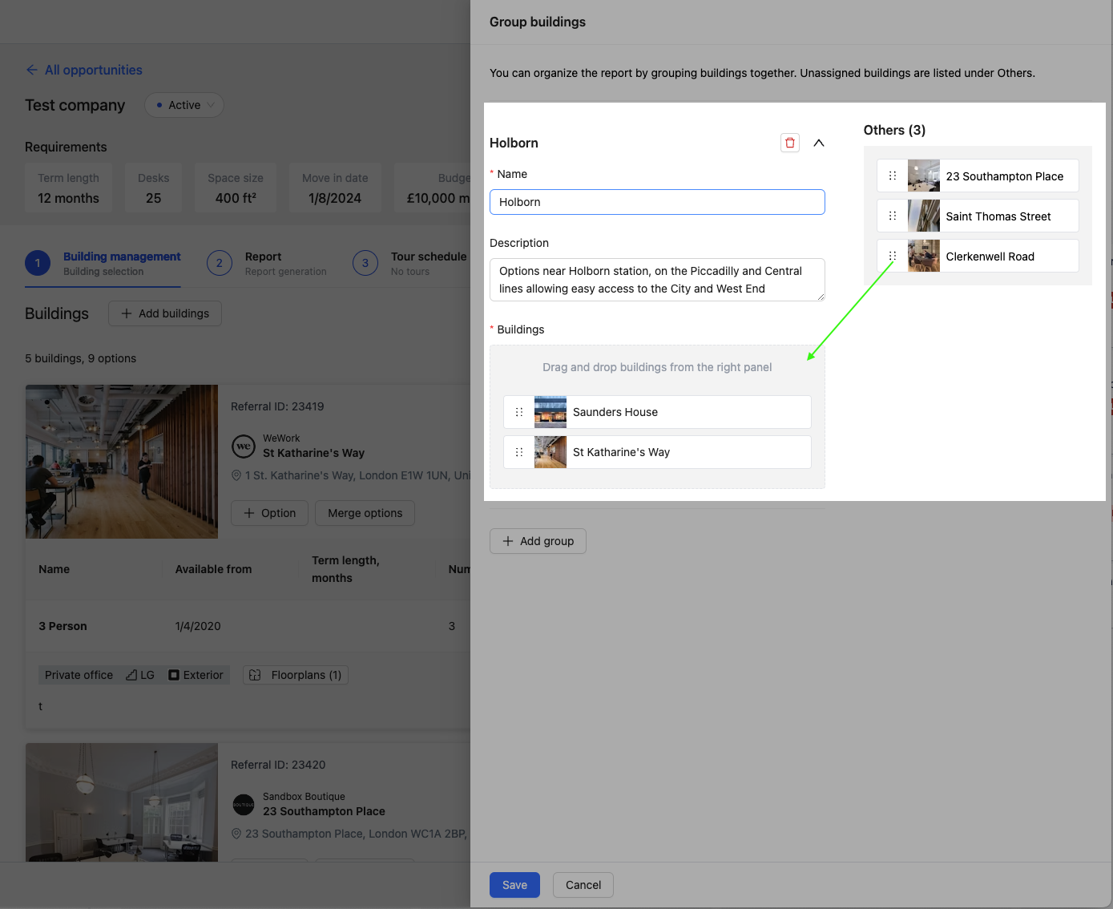Image resolution: width=1113 pixels, height=909 pixels.
Task: Open the Active status dropdown arrow
Action: tap(210, 105)
